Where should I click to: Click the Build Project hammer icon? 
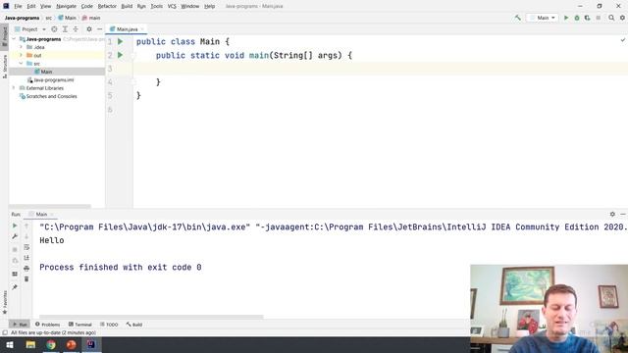(x=517, y=18)
